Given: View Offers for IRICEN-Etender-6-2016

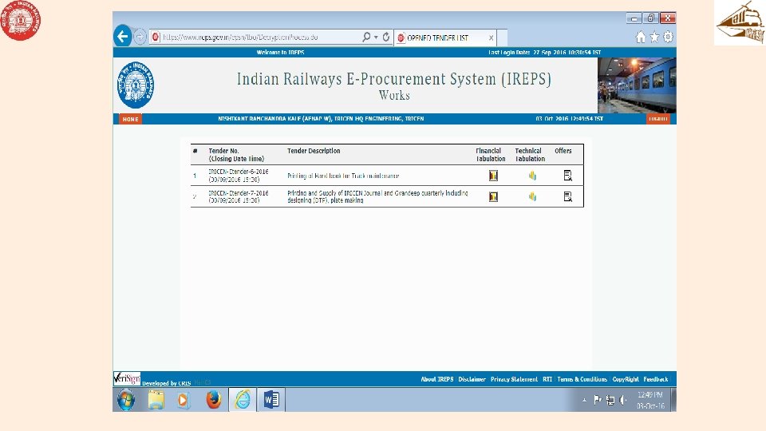Looking at the screenshot, I should click(x=567, y=176).
